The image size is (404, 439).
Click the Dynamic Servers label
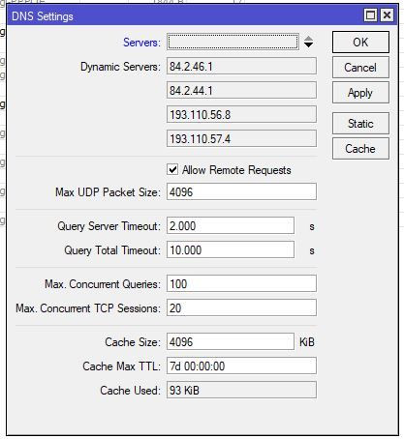coord(120,67)
